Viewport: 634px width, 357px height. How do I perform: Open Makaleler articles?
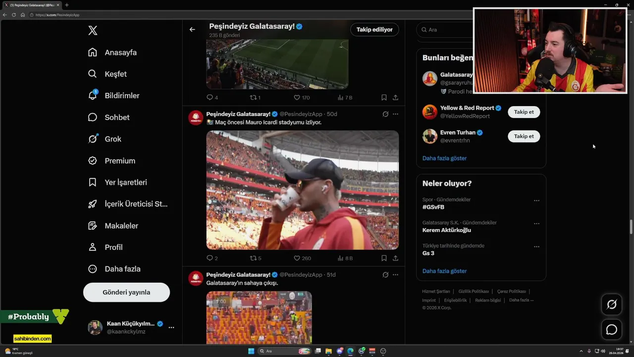pyautogui.click(x=113, y=226)
